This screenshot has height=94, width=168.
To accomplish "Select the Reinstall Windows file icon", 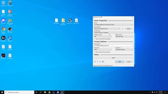I will click(x=3, y=13).
